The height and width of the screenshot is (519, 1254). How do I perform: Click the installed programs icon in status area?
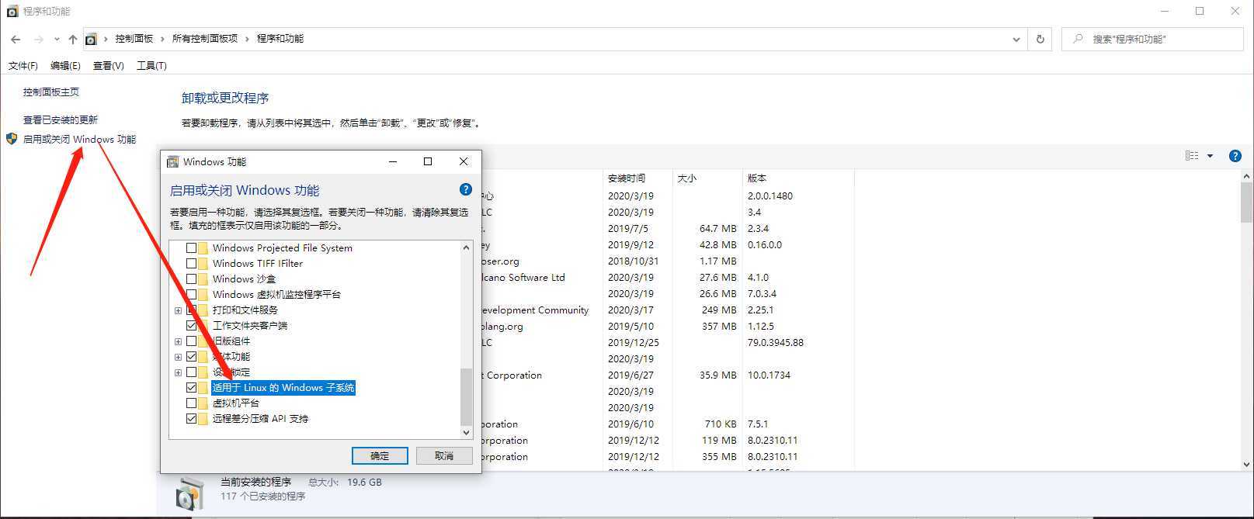click(189, 493)
